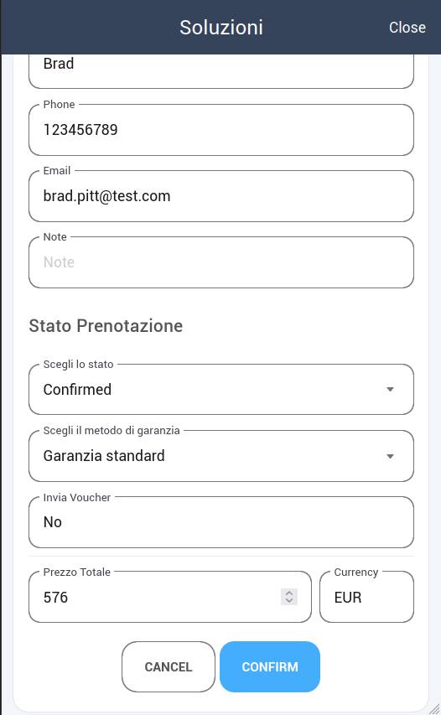Click the Stato Prenotazione section heading

(106, 326)
